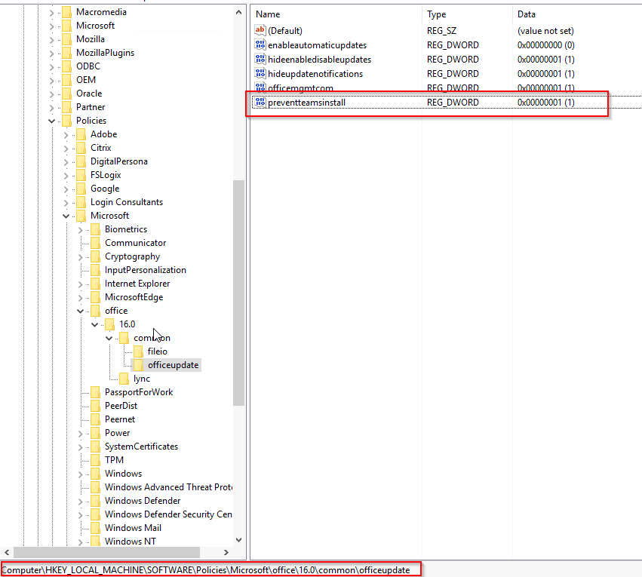Collapse the Microsoft node under Policies
Screen dimensions: 642x577
pos(66,216)
